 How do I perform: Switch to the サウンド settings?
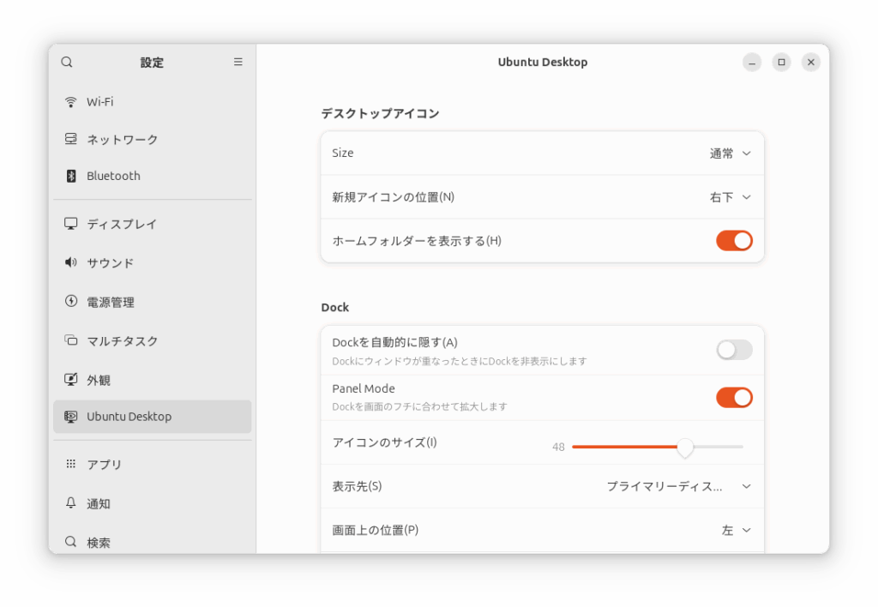tap(153, 262)
